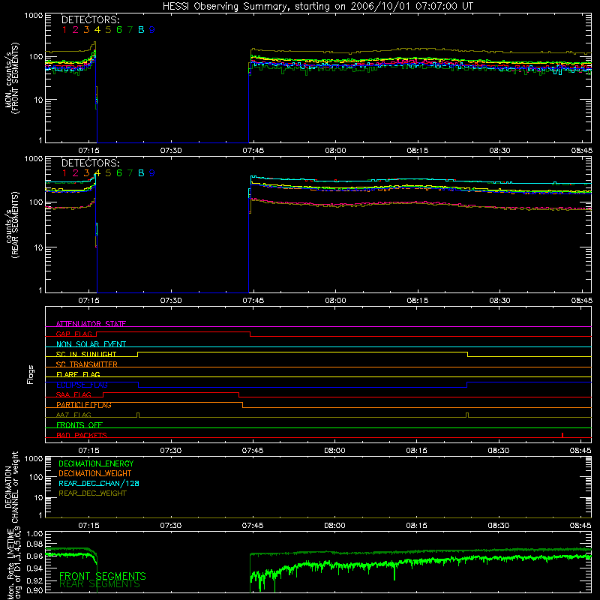The image size is (600, 600).
Task: Select orange detector 3 in front segments legend
Action: [x=86, y=30]
